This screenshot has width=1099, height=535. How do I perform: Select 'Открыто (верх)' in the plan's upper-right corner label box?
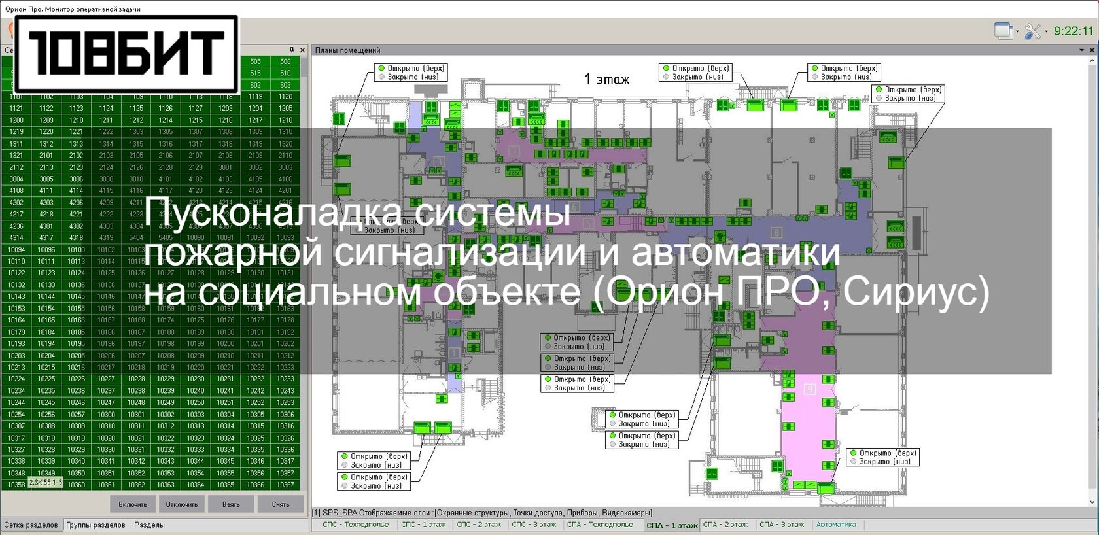913,90
